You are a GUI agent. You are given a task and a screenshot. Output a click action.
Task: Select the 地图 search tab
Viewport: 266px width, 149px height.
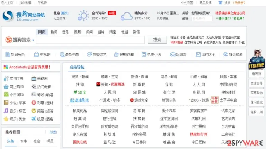point(125,32)
